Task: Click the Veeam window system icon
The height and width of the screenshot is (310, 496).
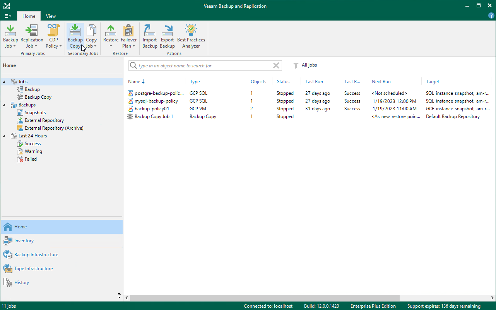Action: pyautogui.click(x=7, y=6)
